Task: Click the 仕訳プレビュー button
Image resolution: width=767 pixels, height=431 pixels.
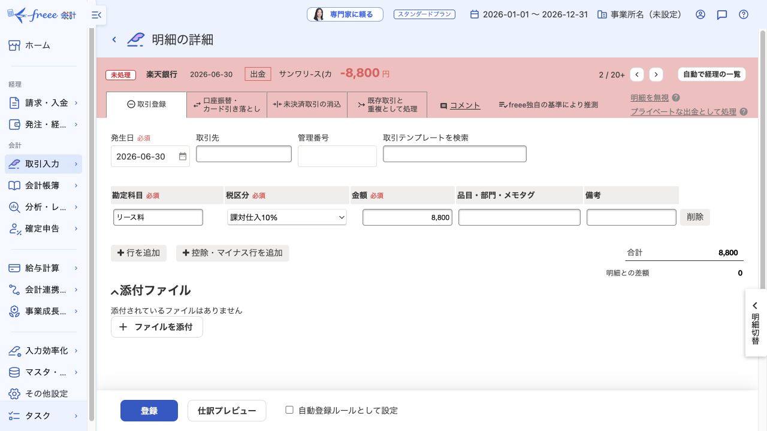Action: tap(227, 411)
